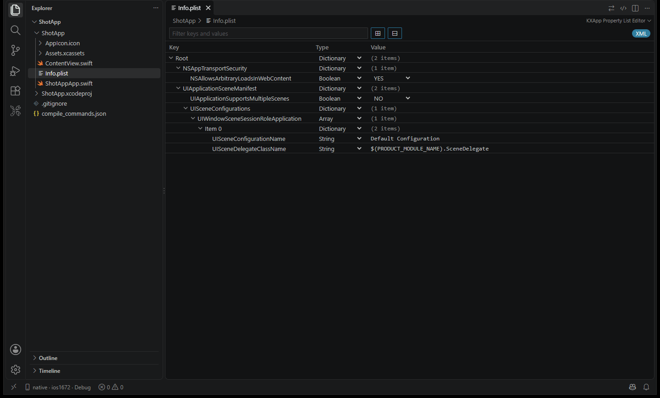The width and height of the screenshot is (660, 398).
Task: Open the Source Control view
Action: pyautogui.click(x=15, y=50)
